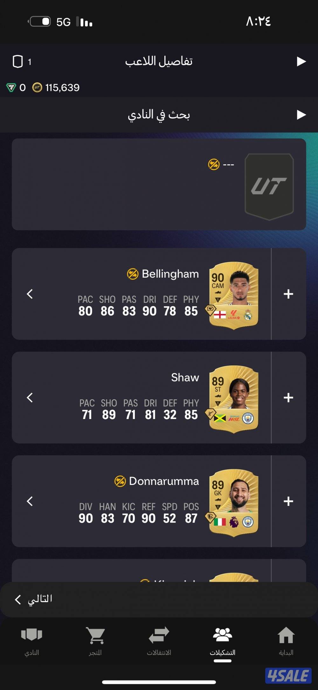Image resolution: width=318 pixels, height=690 pixels.
Task: Expand Shaw's card details chevron
Action: pos(30,397)
